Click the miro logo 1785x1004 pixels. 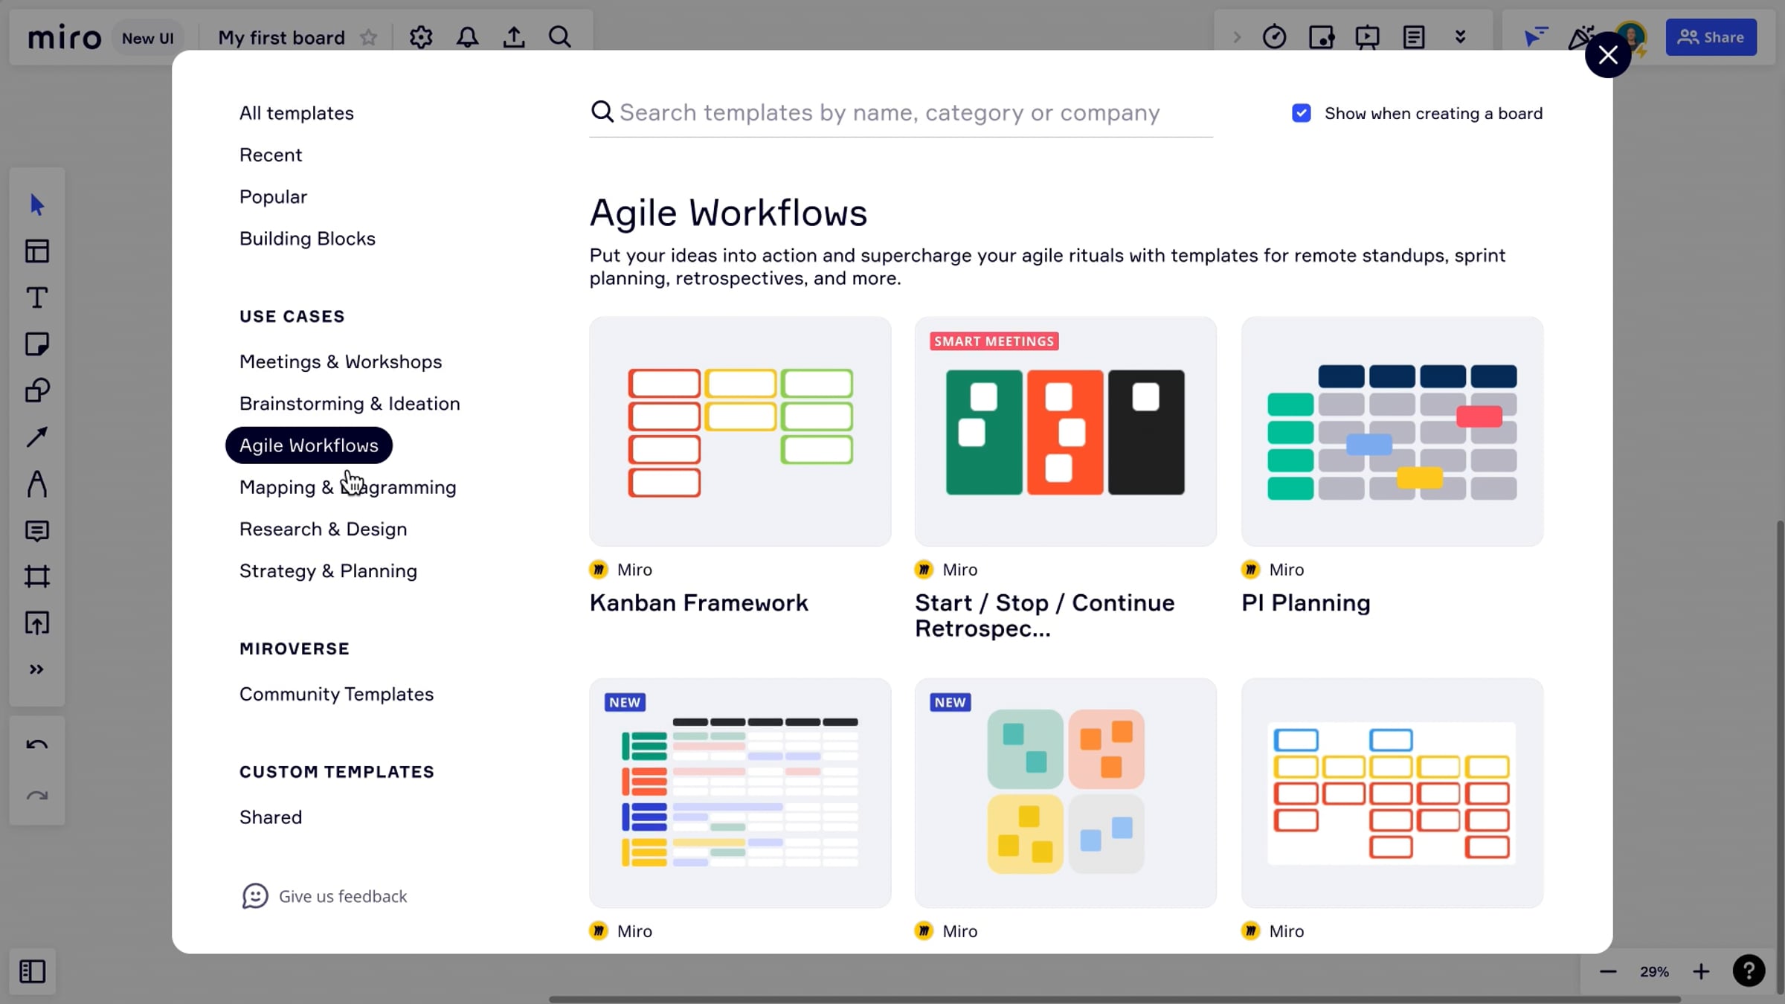(x=64, y=37)
